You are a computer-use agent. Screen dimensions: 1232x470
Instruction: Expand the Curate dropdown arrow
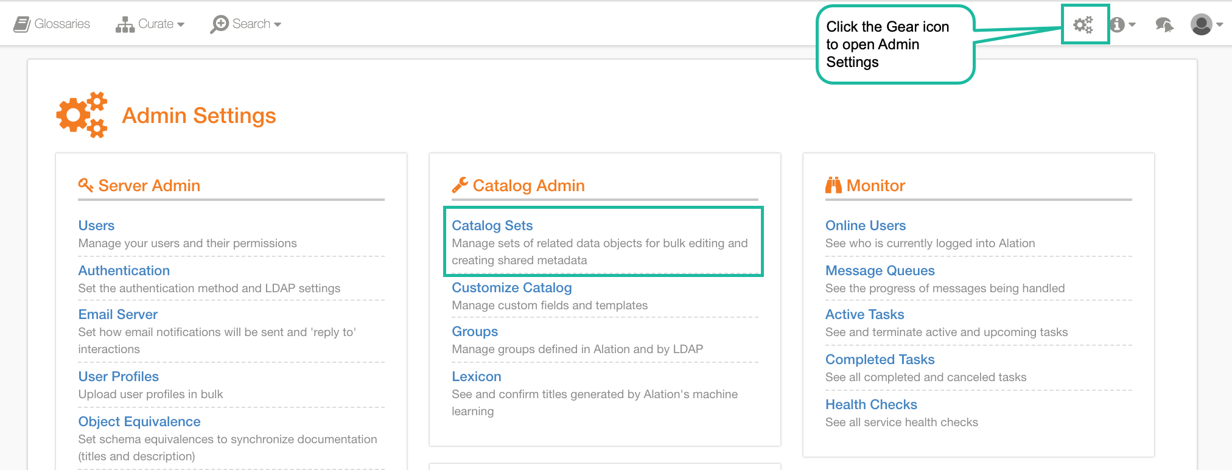click(181, 25)
